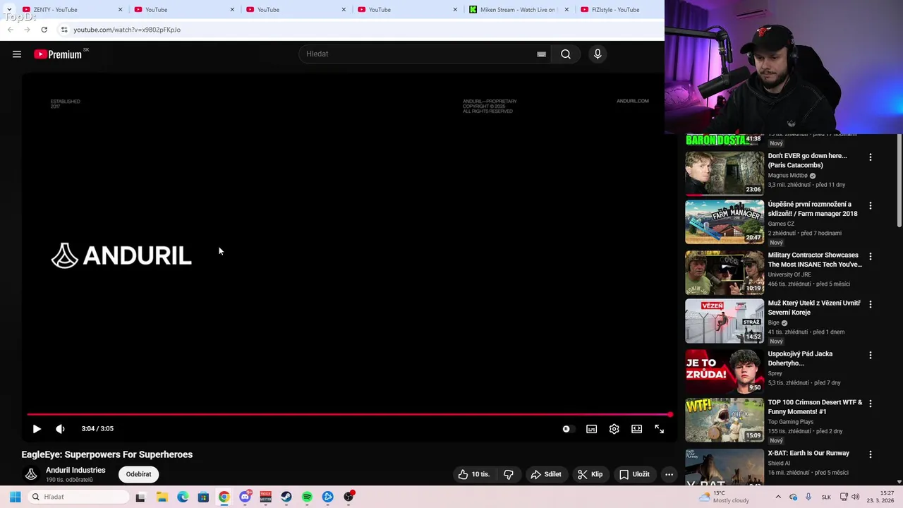Switch to the ZENTY - YouTube tab
The height and width of the screenshot is (508, 903).
coord(71,9)
